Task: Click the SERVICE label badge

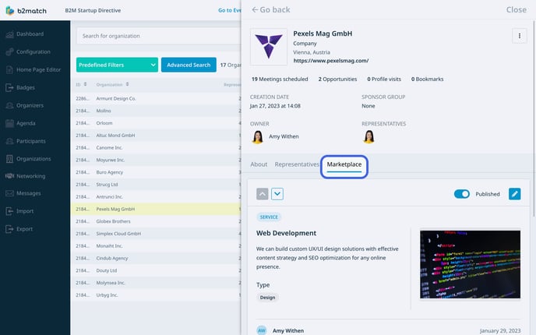Action: coord(269,217)
